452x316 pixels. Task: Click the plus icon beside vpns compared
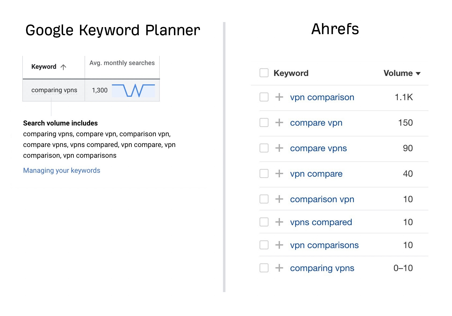pyautogui.click(x=280, y=222)
